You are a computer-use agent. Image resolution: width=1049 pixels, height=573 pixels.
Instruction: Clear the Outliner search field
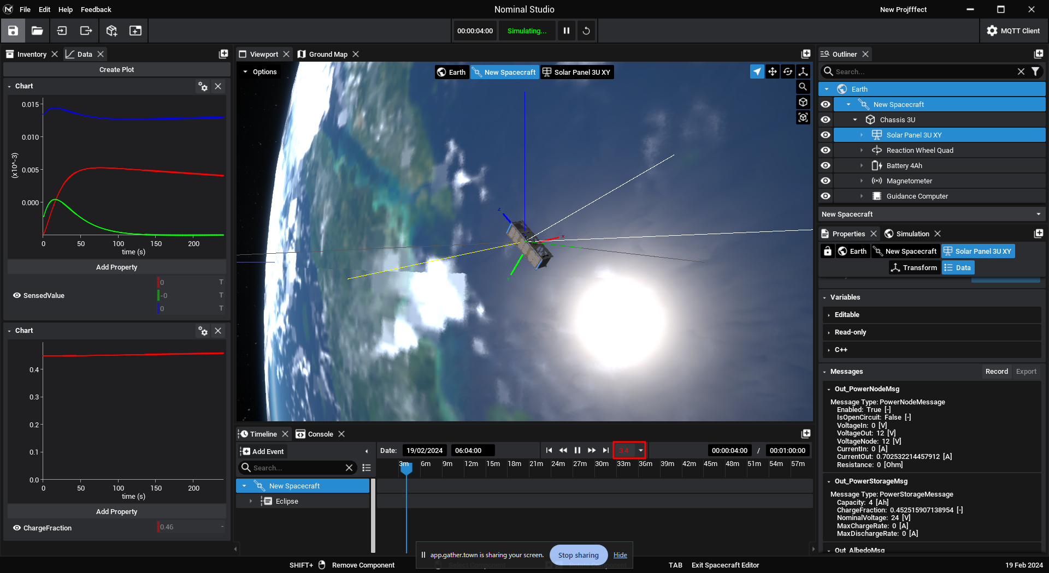coord(1021,71)
